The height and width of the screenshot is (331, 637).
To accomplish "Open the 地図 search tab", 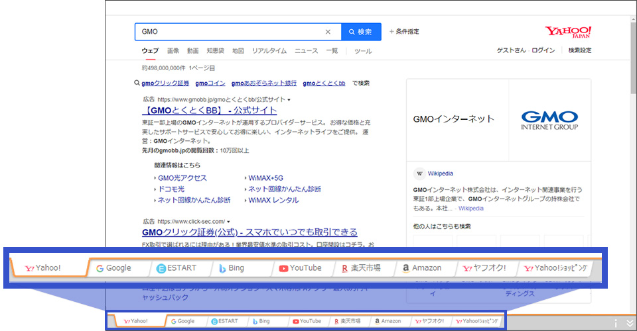I will click(x=238, y=51).
